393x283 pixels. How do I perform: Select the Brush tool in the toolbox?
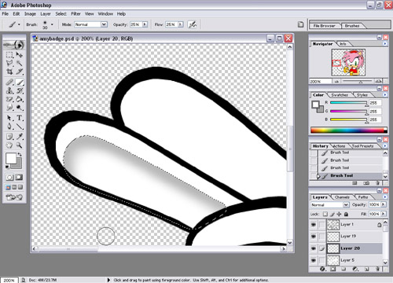(x=20, y=83)
